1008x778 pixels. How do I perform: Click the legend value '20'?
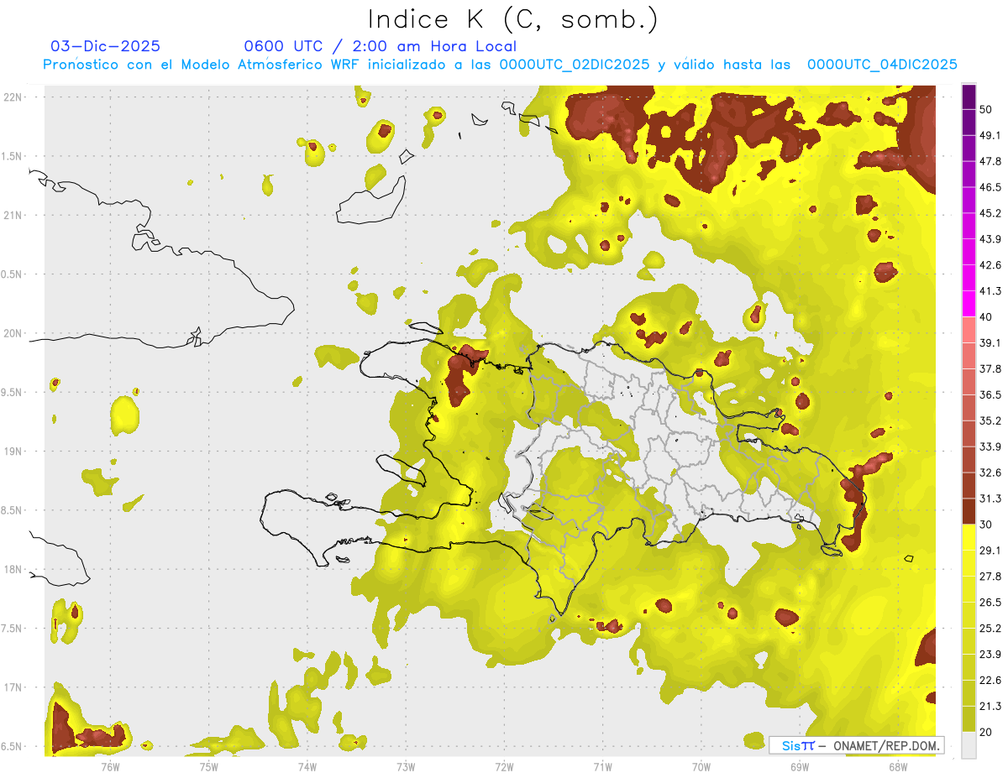point(987,732)
